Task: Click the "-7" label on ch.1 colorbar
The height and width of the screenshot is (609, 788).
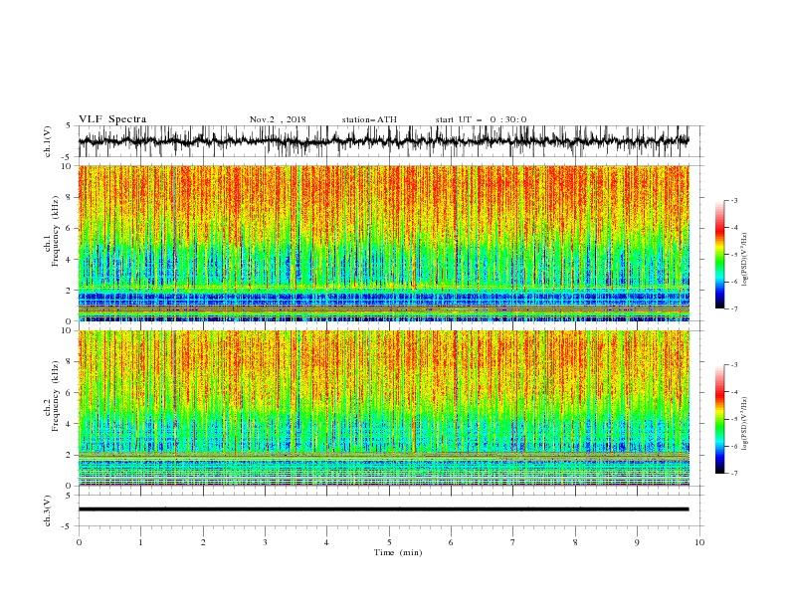Action: (733, 308)
